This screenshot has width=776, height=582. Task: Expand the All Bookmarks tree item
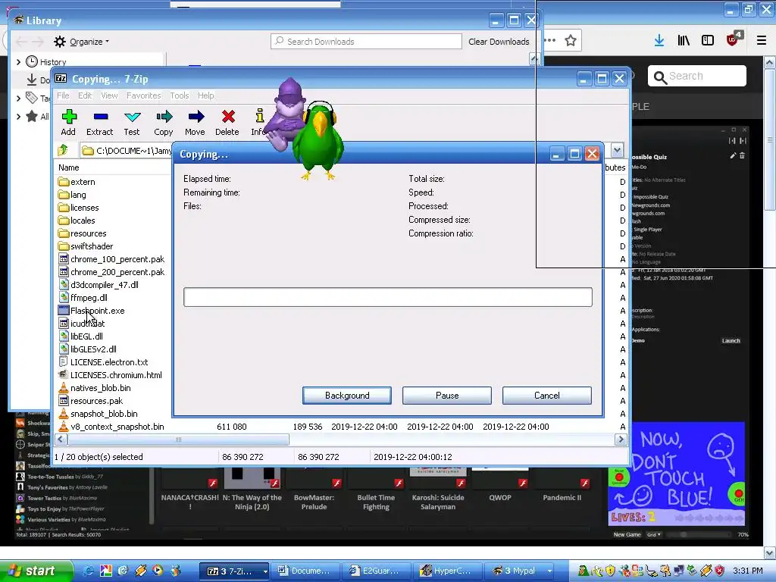18,116
